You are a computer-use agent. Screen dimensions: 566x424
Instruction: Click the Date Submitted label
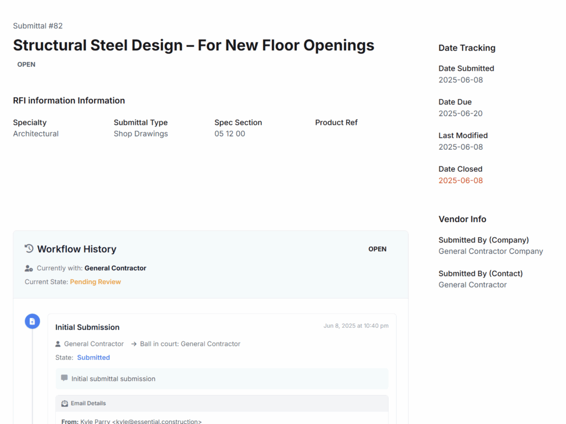pos(466,68)
